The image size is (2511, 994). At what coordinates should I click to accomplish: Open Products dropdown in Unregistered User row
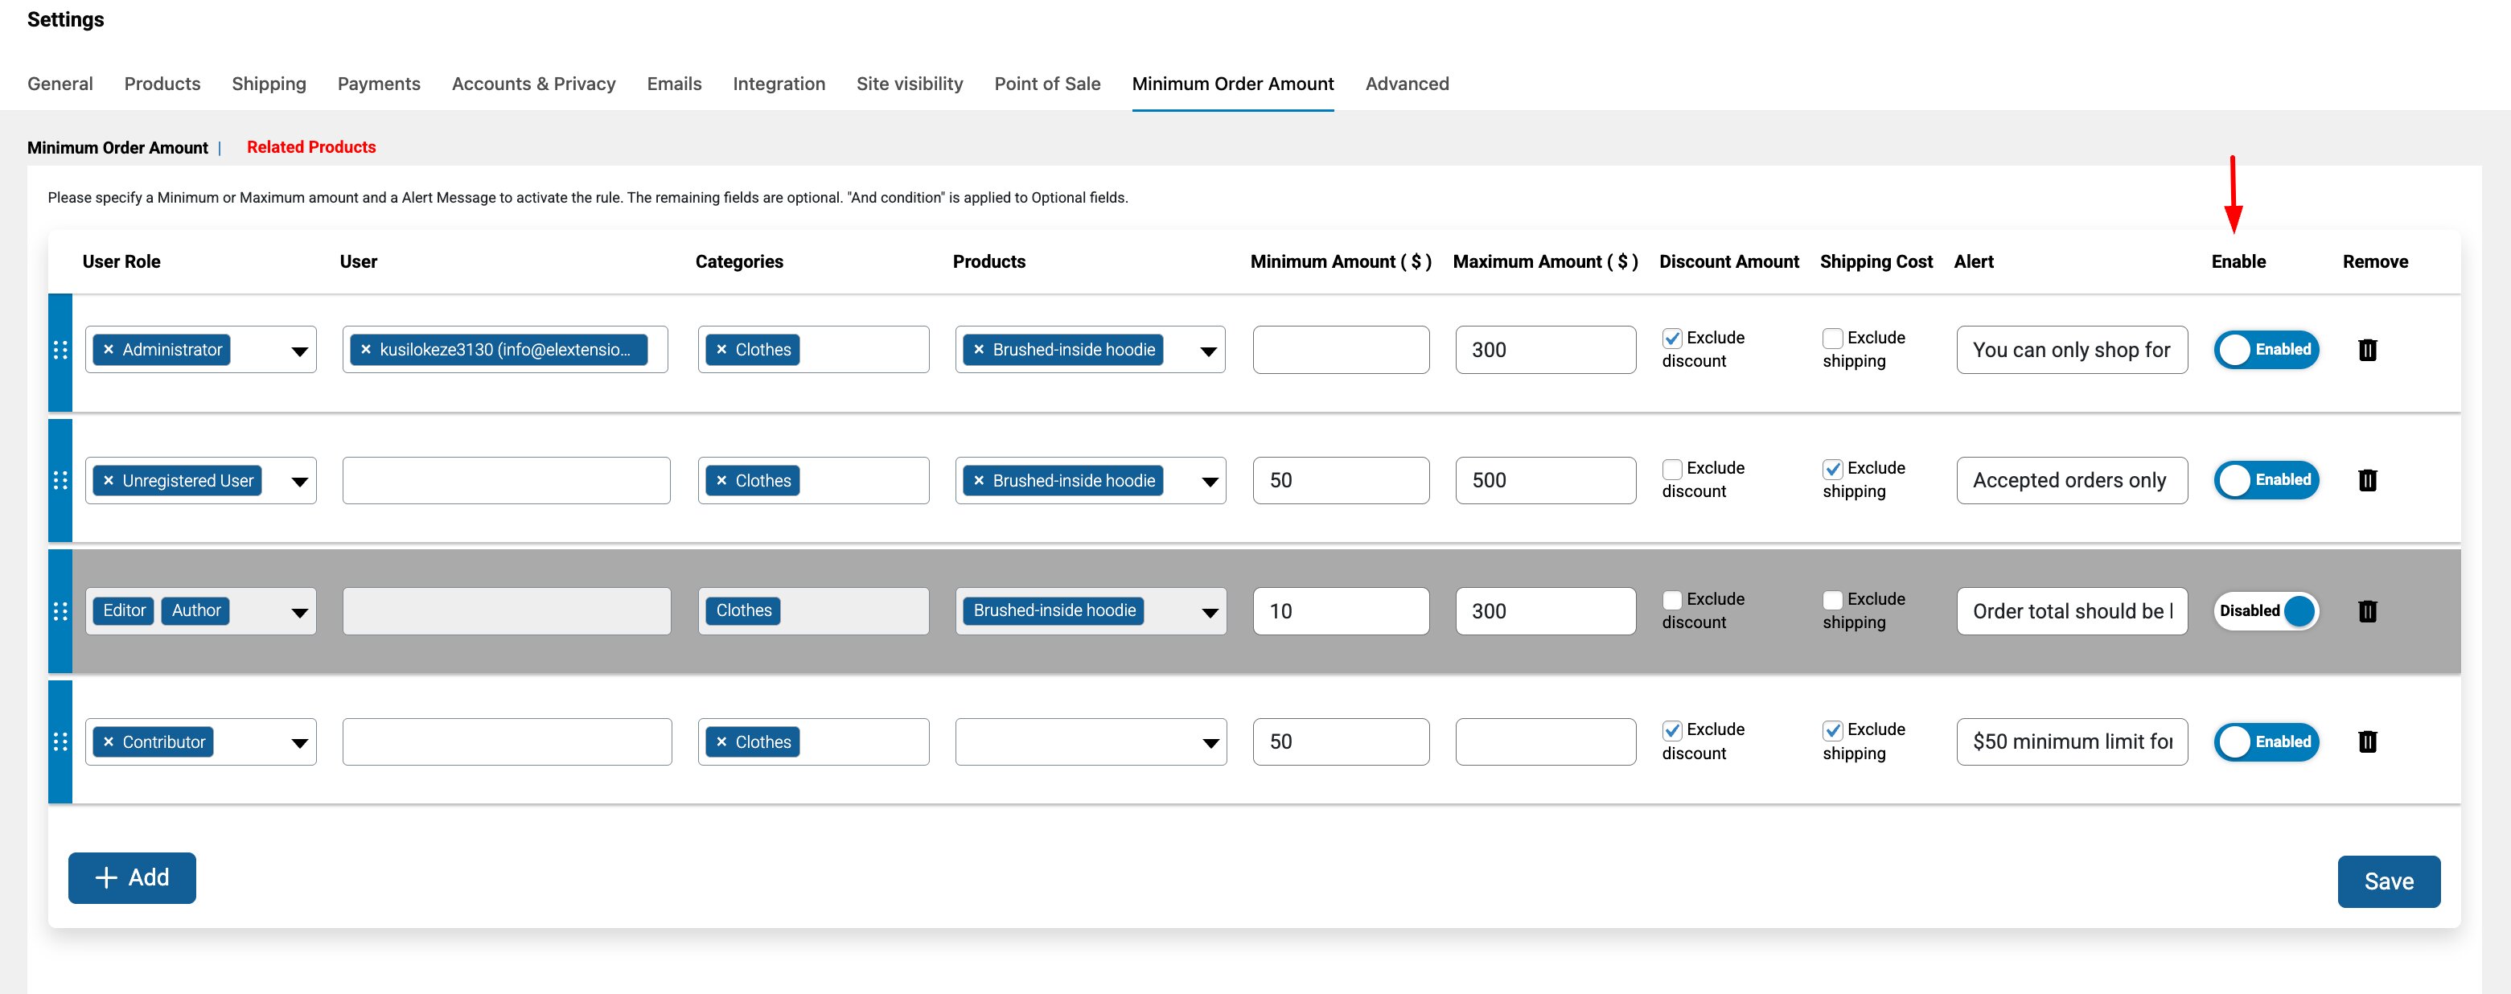click(x=1210, y=482)
